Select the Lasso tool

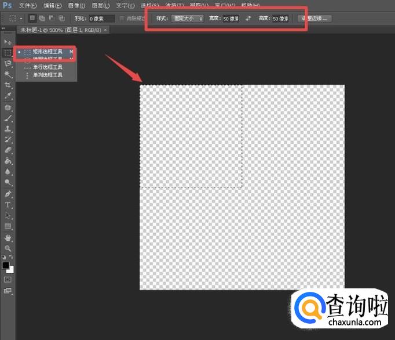tap(8, 63)
